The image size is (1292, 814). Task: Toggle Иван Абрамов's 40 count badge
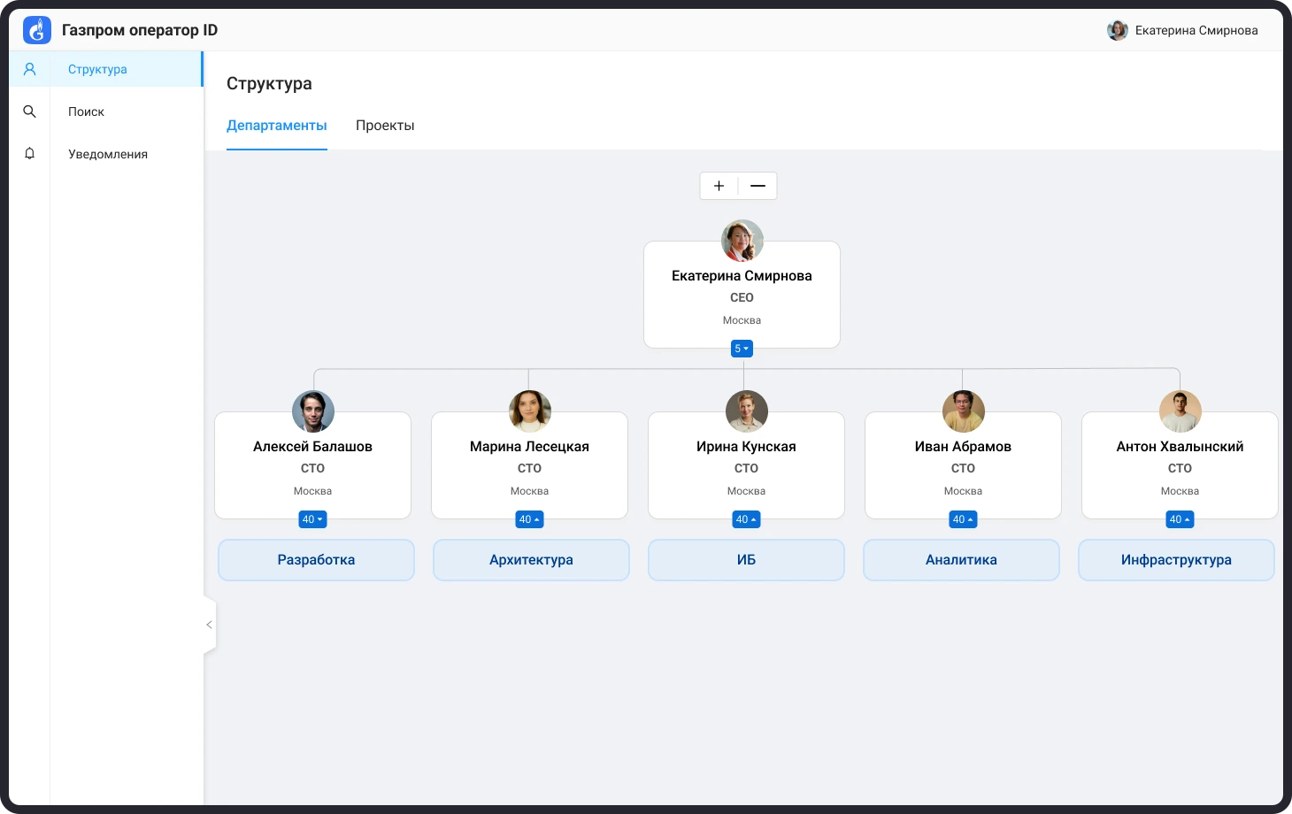963,519
